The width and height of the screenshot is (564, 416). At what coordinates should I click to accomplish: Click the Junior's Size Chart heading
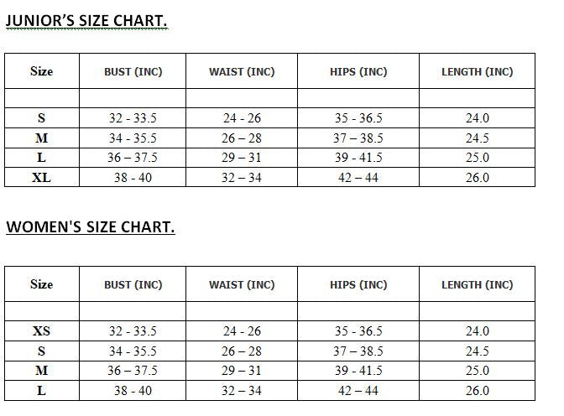click(86, 20)
